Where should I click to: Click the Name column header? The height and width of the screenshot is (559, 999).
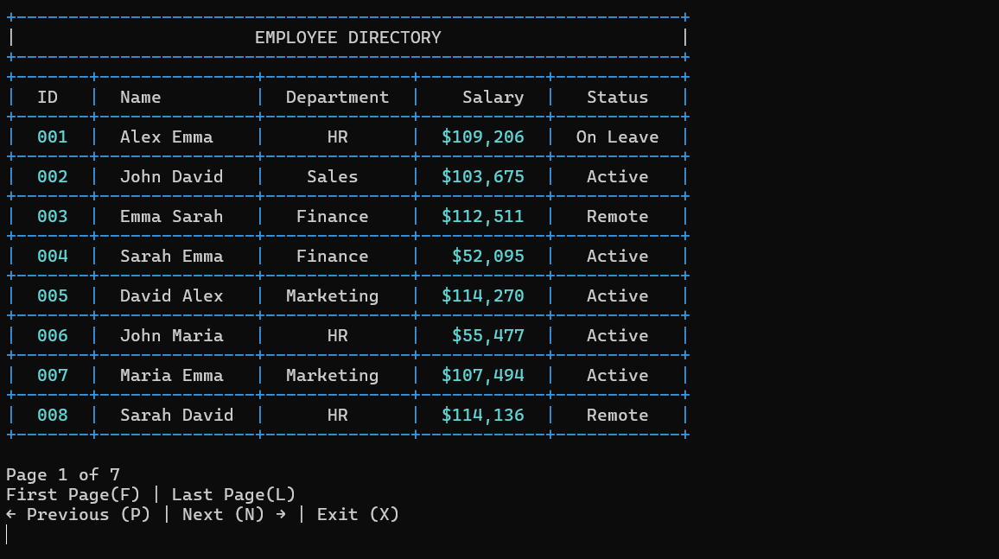(x=140, y=97)
